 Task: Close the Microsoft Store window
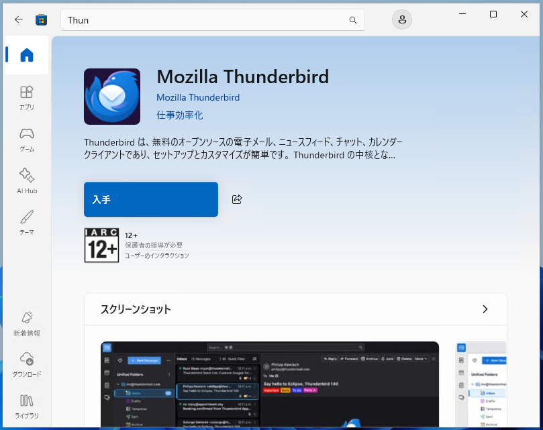(x=524, y=14)
